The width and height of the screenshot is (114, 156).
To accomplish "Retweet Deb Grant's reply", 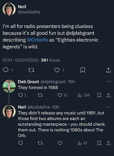I will (40, 95).
